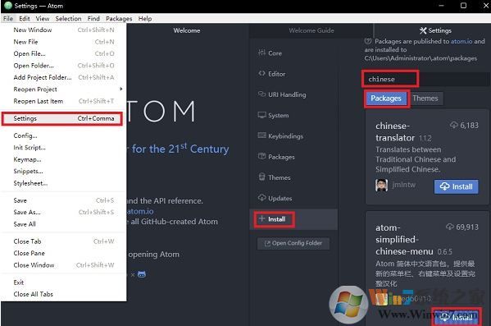Click the Install plus icon
Viewport: 491px width, 326px height.
coord(261,218)
